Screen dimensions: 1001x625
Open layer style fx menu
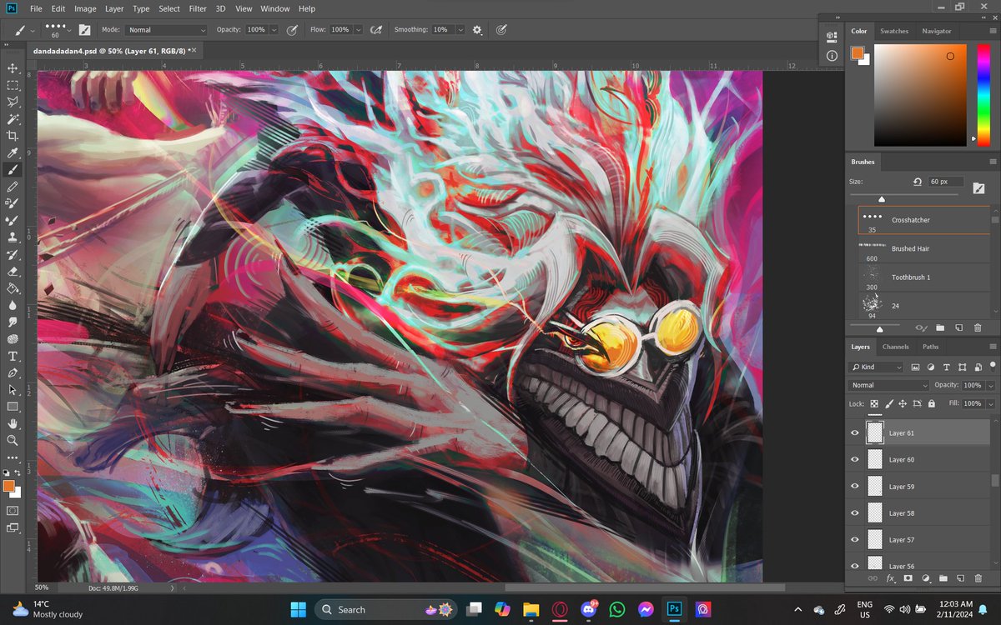891,577
